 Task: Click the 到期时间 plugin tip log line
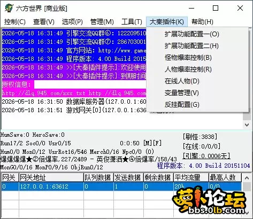74,76
